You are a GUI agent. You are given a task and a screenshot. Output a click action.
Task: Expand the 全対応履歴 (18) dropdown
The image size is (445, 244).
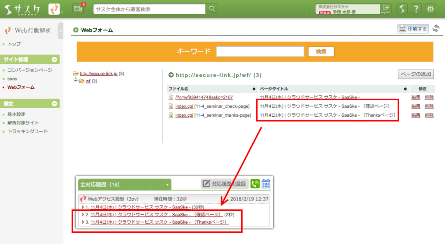pos(167,184)
